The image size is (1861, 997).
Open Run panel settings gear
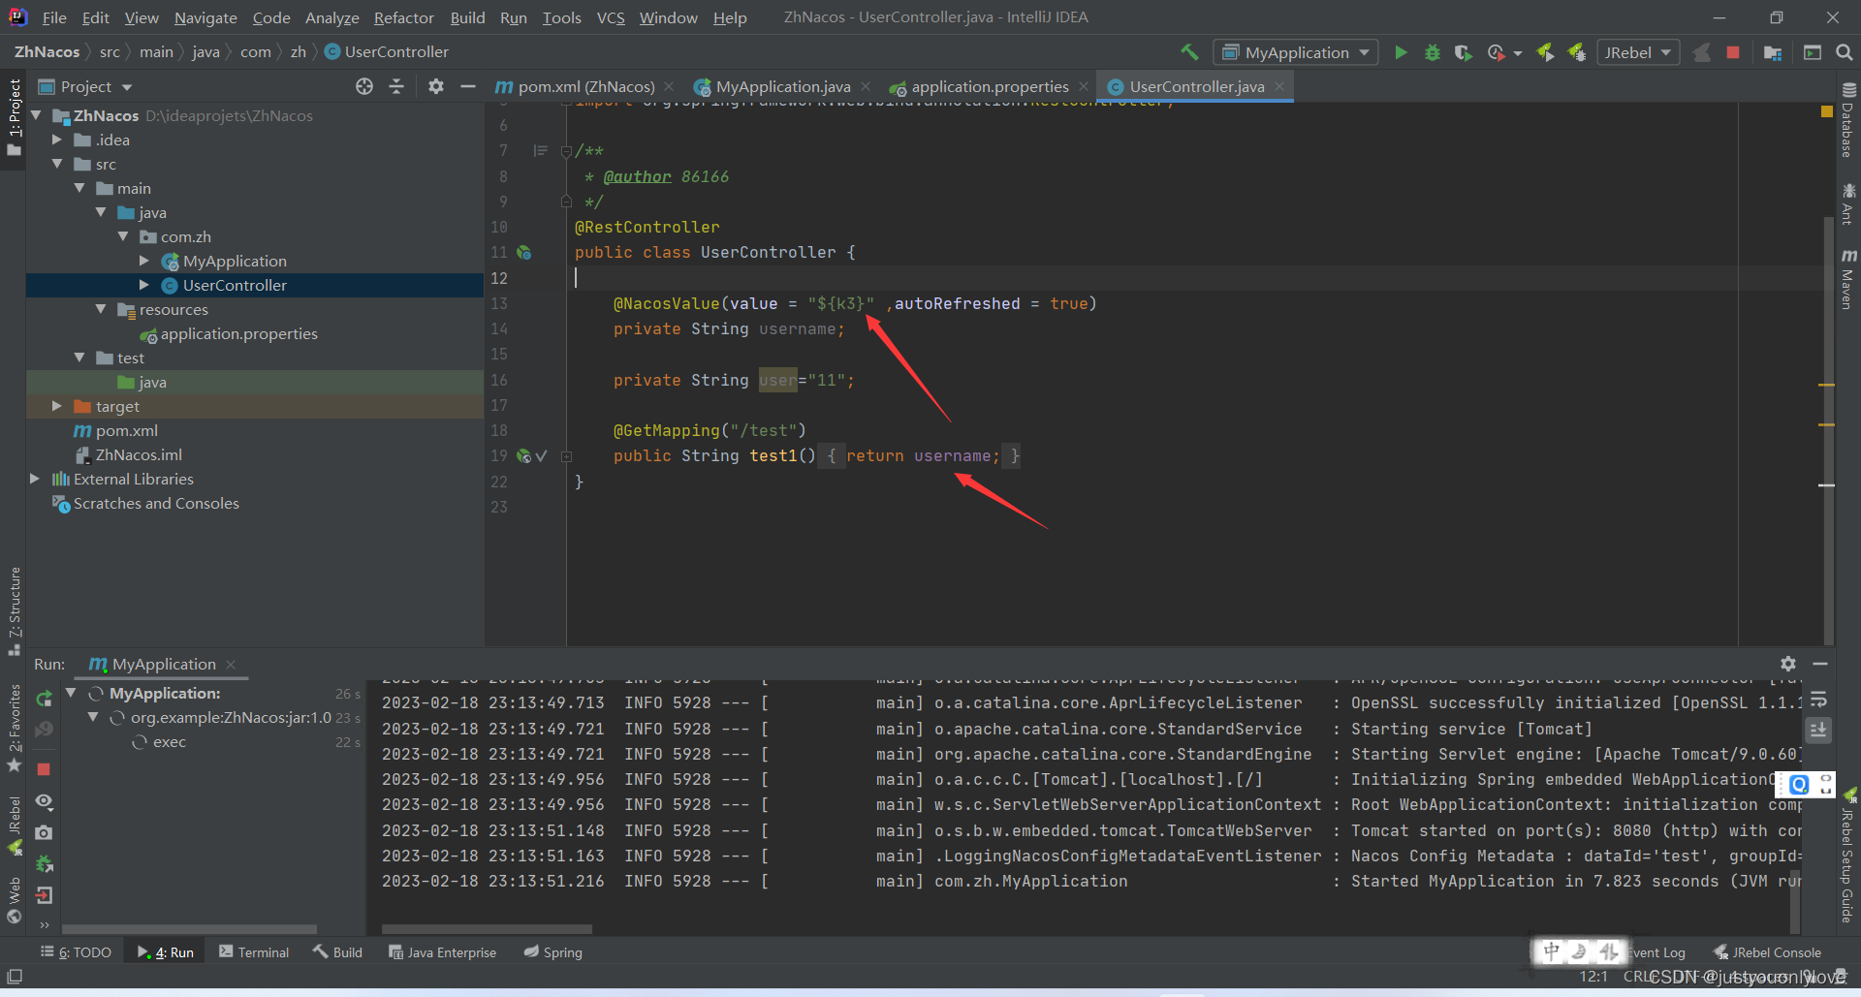pyautogui.click(x=1788, y=664)
